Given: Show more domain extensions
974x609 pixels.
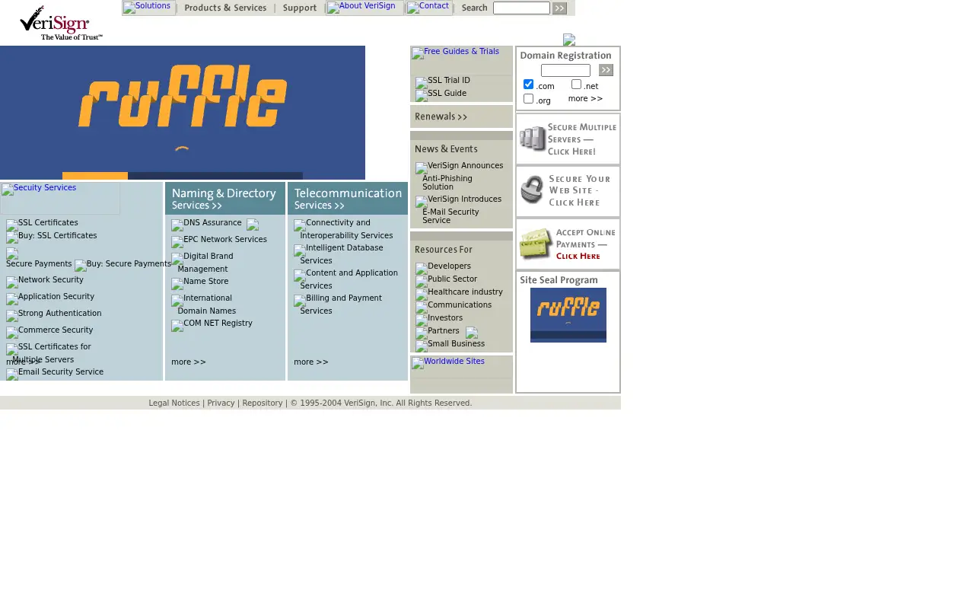Looking at the screenshot, I should click(585, 99).
